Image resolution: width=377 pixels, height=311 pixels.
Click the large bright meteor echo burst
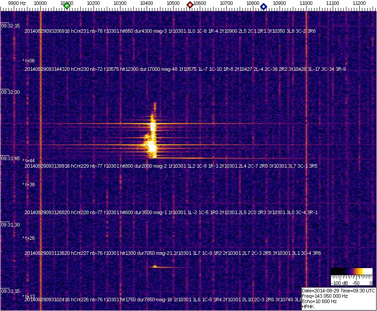point(152,138)
